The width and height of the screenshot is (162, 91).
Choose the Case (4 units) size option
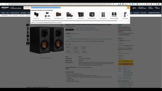85,50
